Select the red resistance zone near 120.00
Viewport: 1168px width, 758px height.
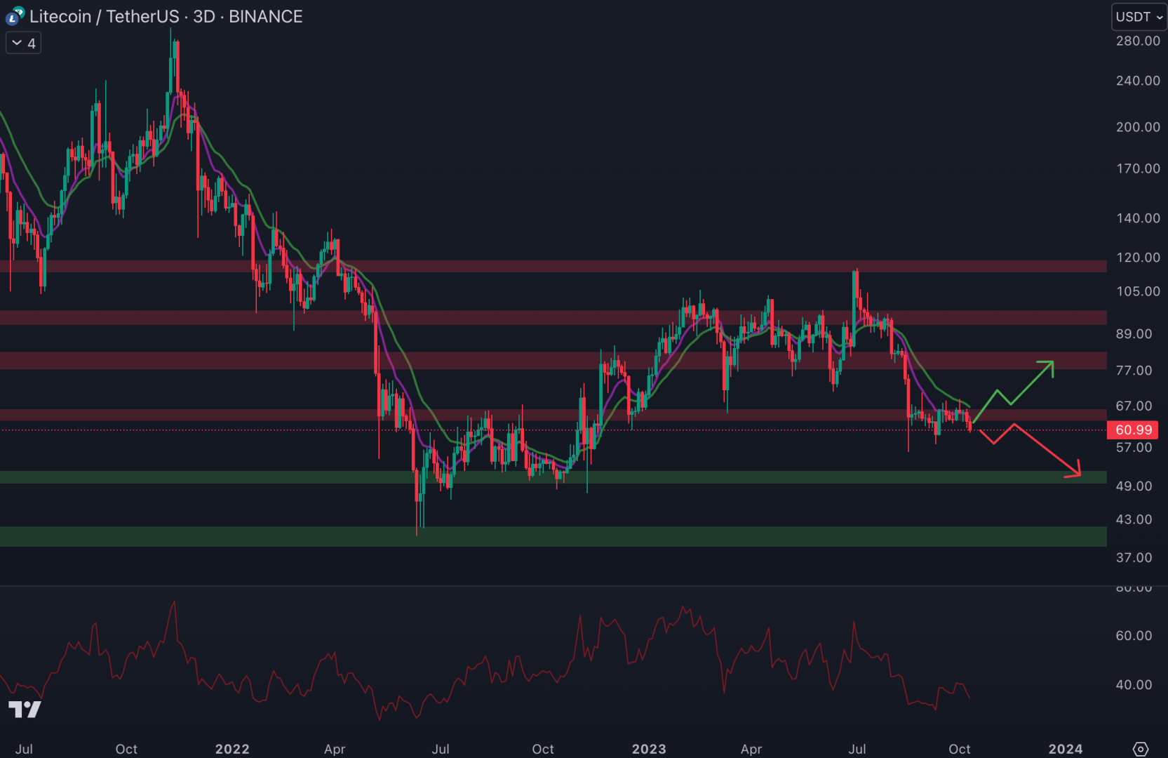pos(553,267)
